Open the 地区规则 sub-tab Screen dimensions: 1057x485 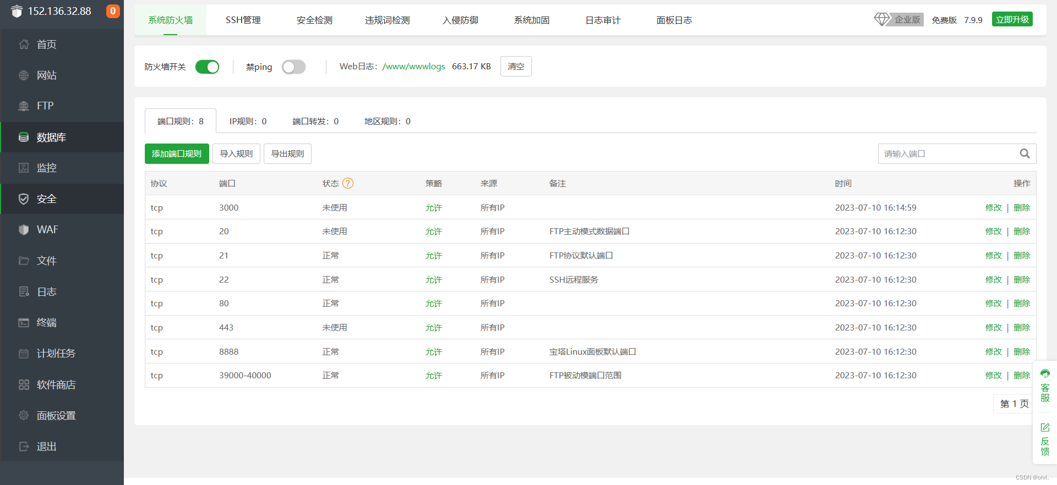(x=388, y=121)
